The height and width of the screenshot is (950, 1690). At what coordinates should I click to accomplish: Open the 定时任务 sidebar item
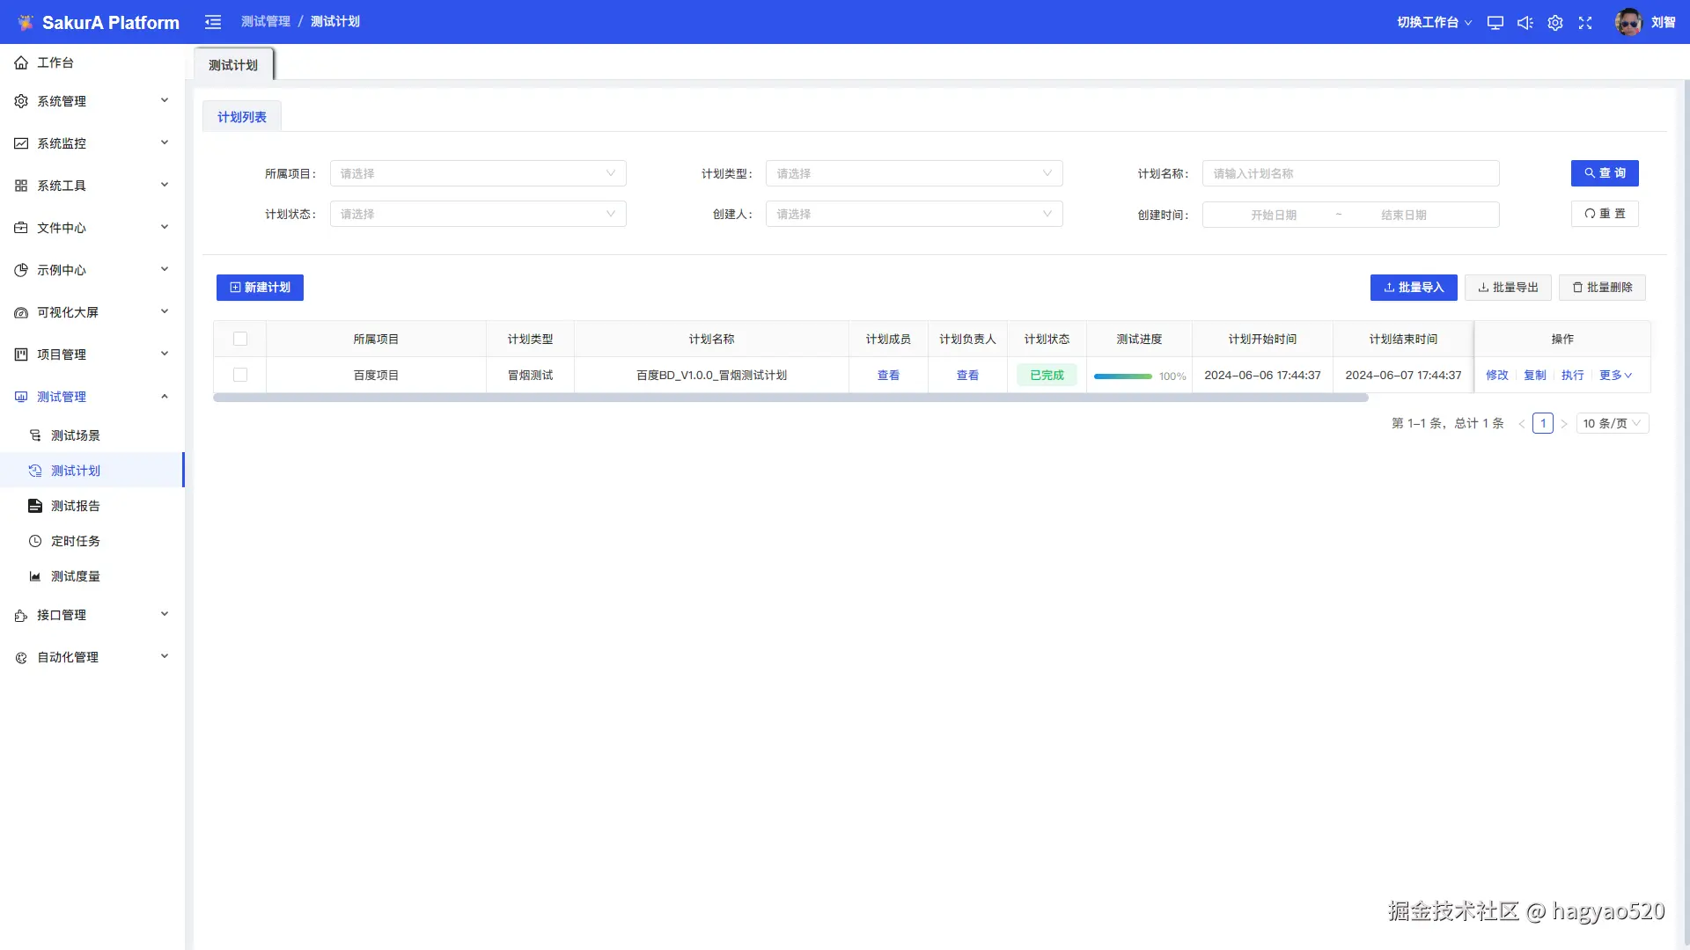tap(75, 541)
